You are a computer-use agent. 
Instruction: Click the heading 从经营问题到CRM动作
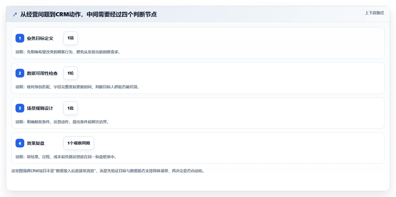pyautogui.click(x=88, y=14)
